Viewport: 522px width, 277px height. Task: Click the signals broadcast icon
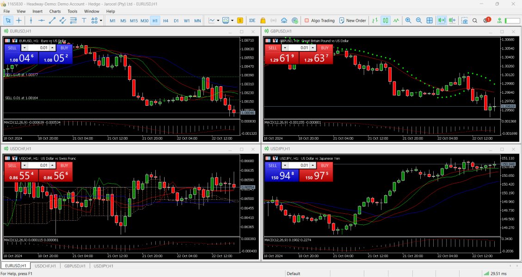273,21
